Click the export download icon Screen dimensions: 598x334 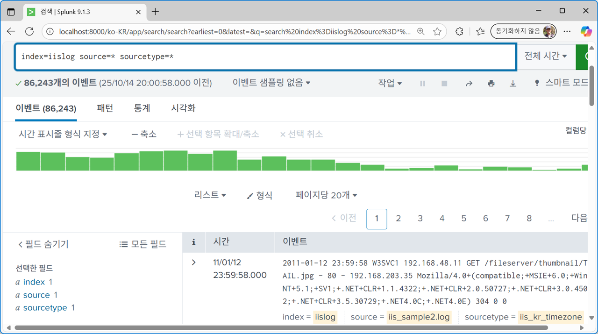point(513,83)
